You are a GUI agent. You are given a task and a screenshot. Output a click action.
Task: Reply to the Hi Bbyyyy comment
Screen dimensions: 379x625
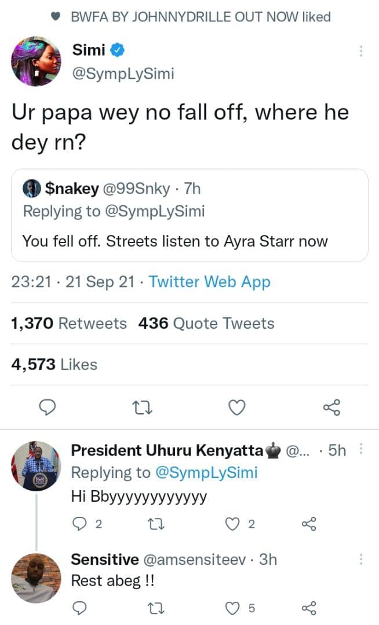79,525
